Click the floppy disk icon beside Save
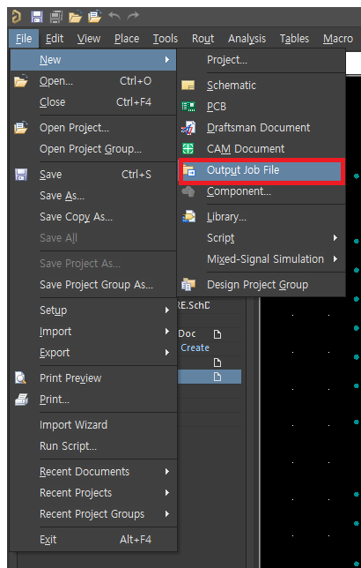The width and height of the screenshot is (361, 568). (x=21, y=175)
